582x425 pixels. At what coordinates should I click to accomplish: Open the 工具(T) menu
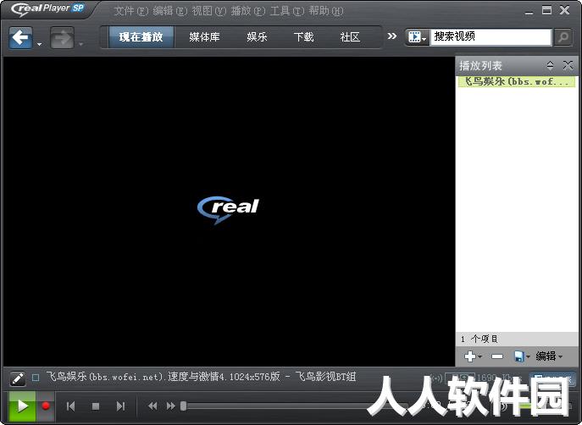click(x=287, y=11)
